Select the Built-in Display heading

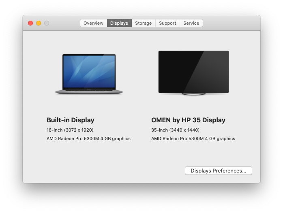(x=71, y=120)
